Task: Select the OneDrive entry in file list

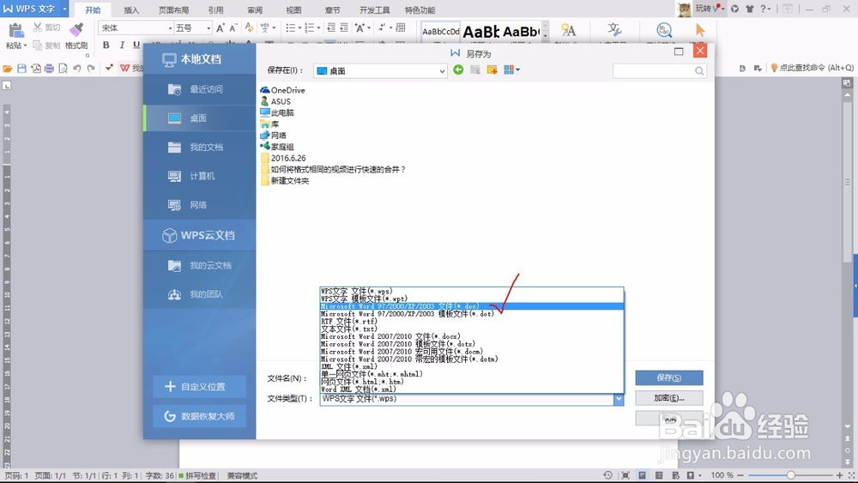Action: [283, 90]
